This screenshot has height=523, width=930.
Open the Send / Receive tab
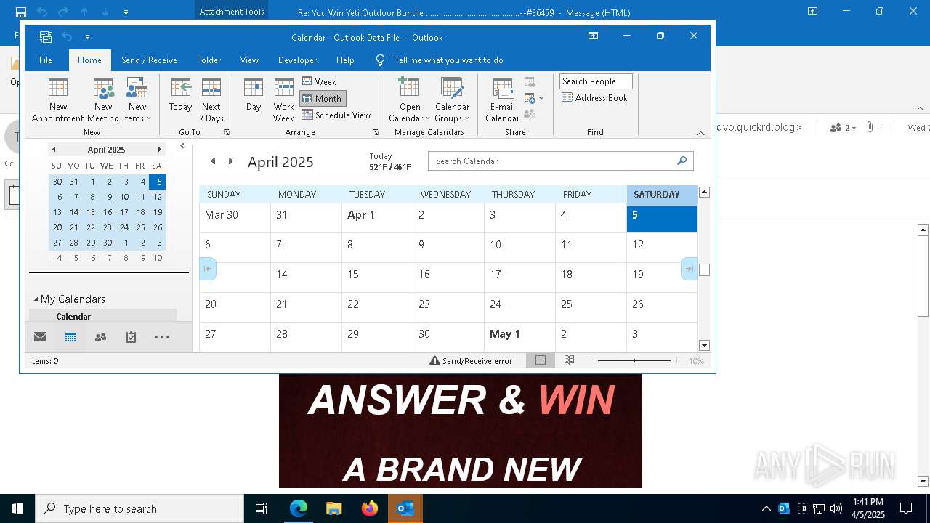tap(149, 60)
